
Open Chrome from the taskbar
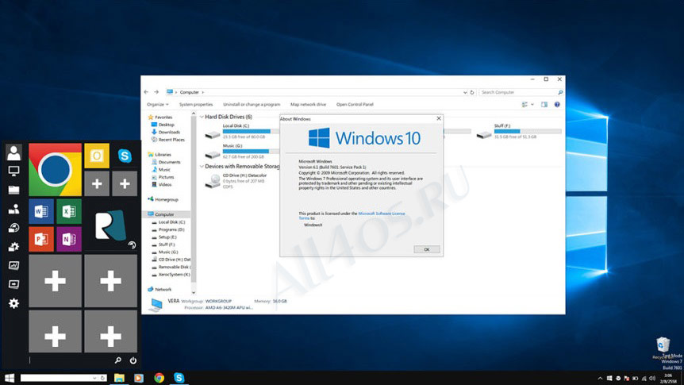(159, 378)
